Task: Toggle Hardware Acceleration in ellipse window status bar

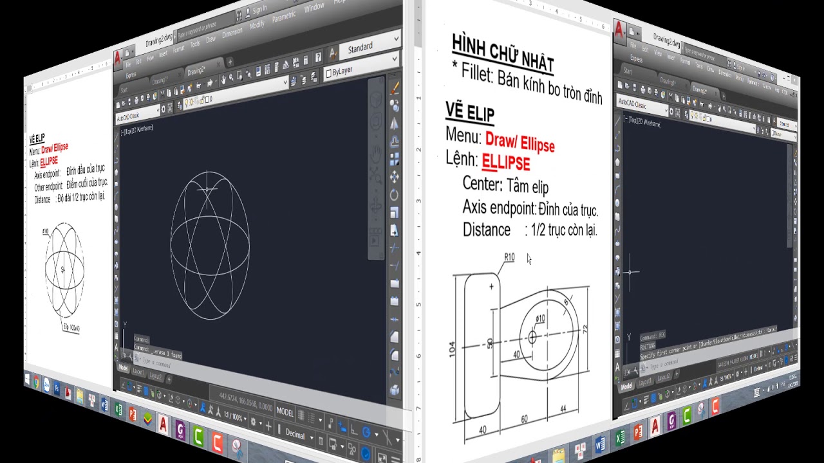Action: coord(365,453)
